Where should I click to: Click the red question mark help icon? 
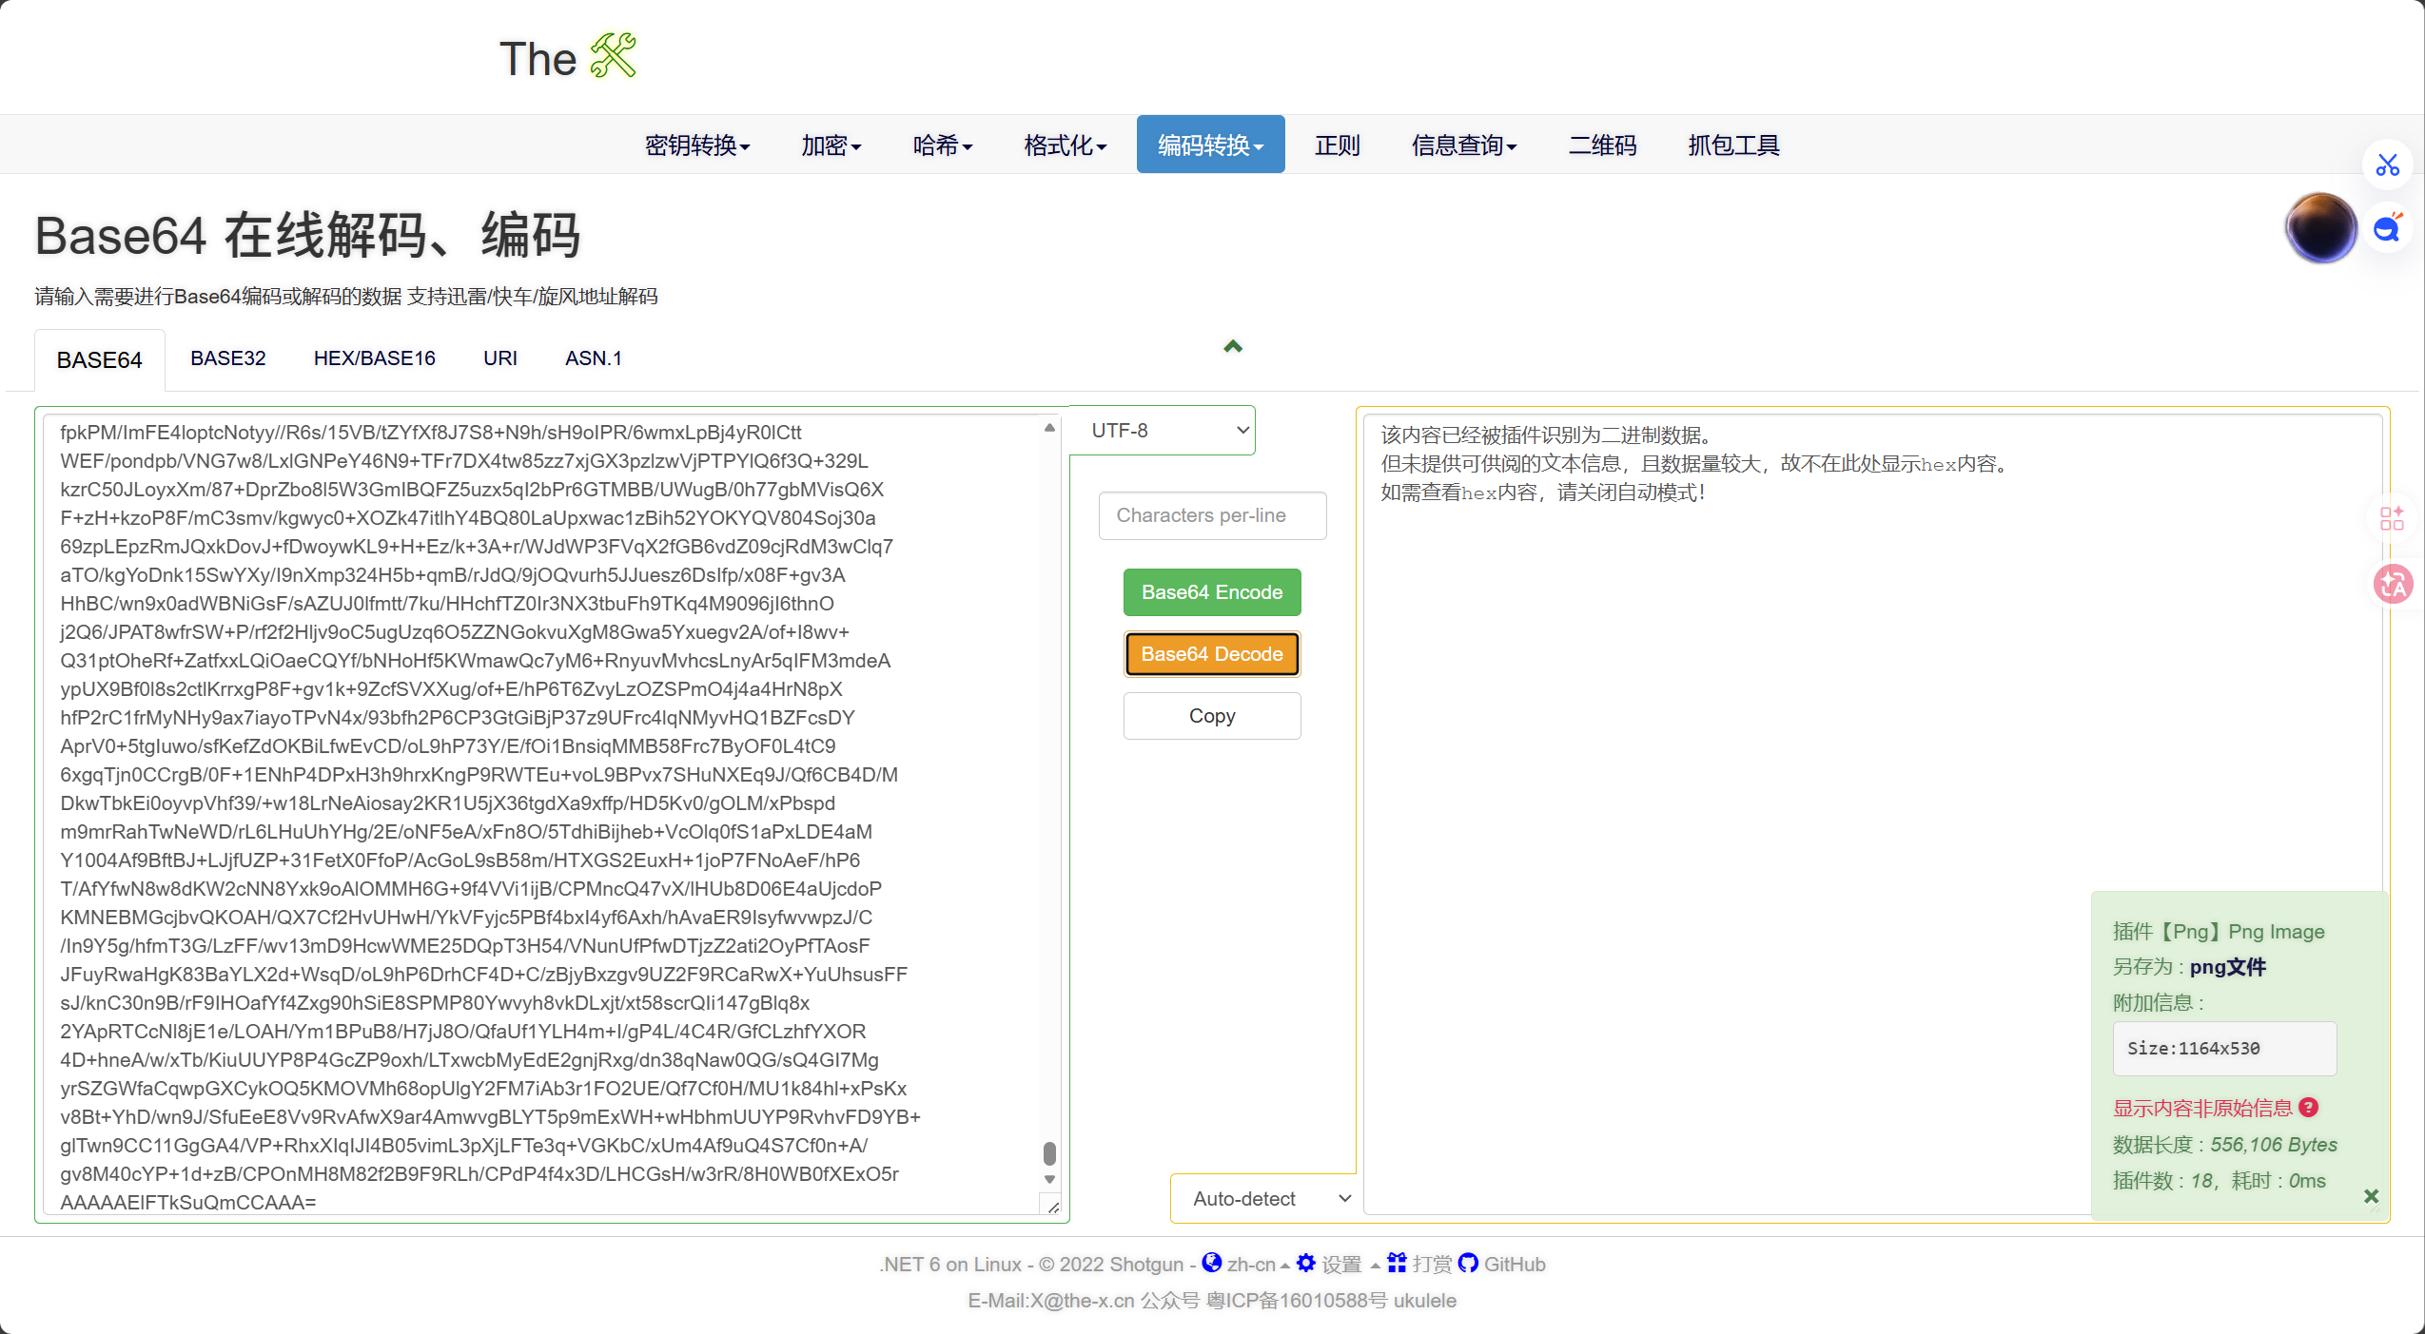pos(2308,1107)
